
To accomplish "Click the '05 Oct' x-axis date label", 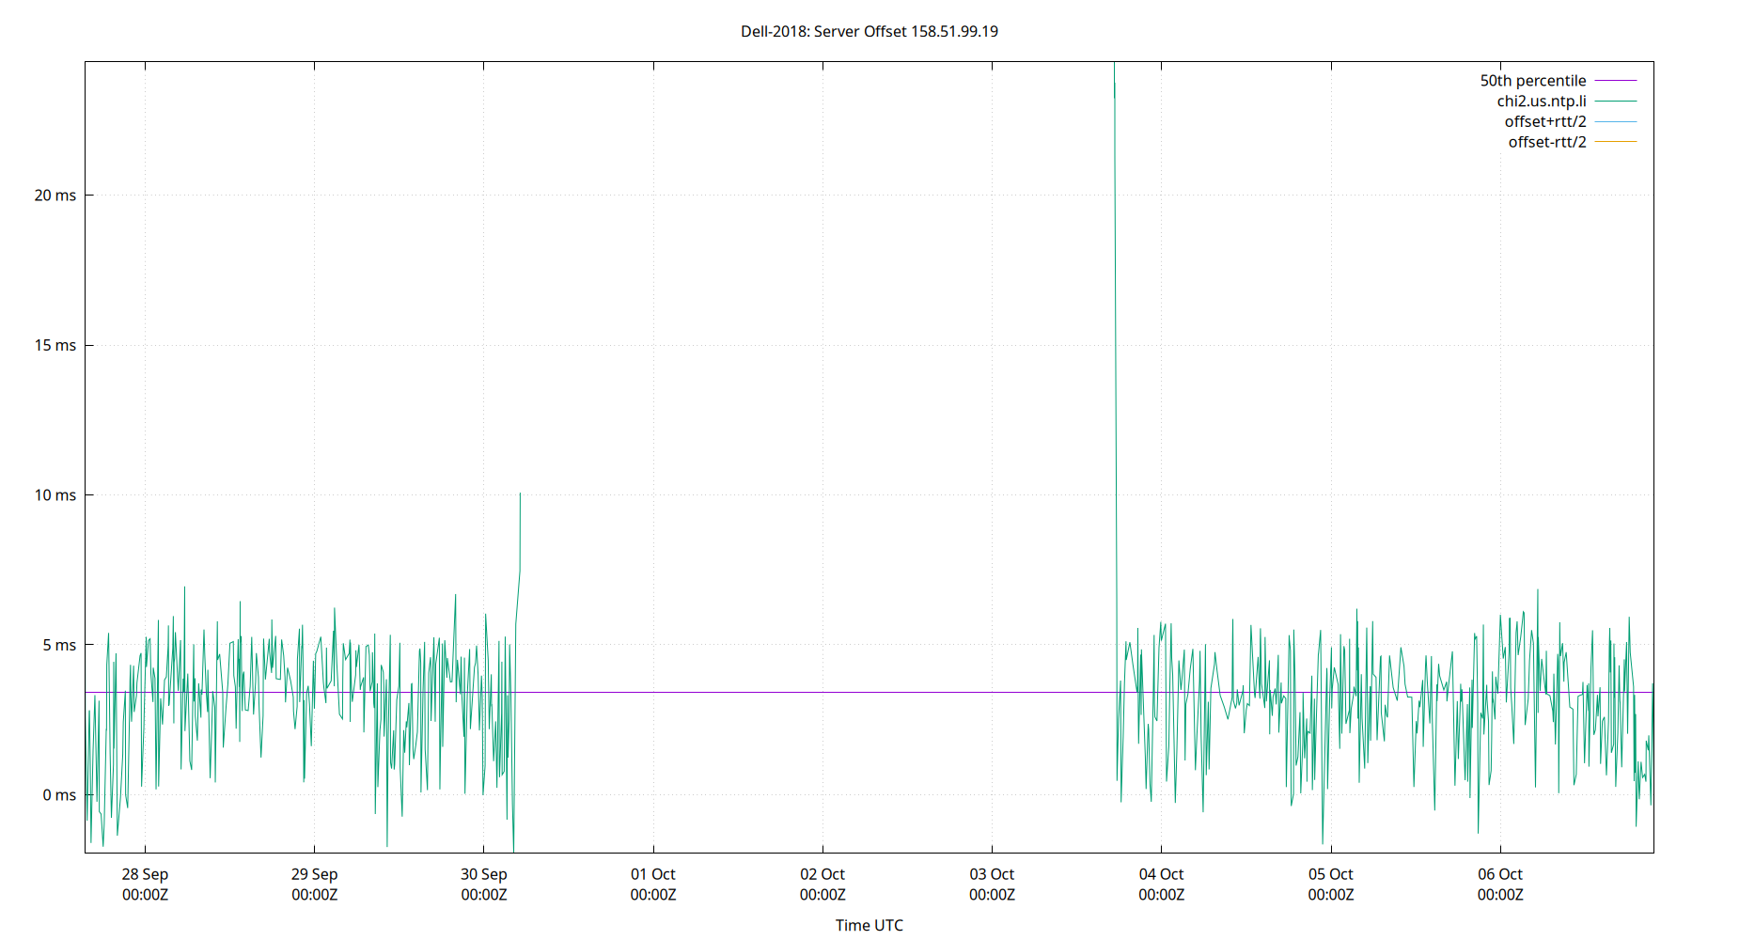I will 1331,874.
